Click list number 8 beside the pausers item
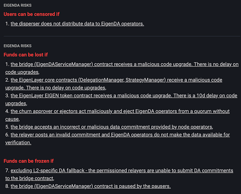This screenshot has width=241, height=194. click(x=7, y=186)
